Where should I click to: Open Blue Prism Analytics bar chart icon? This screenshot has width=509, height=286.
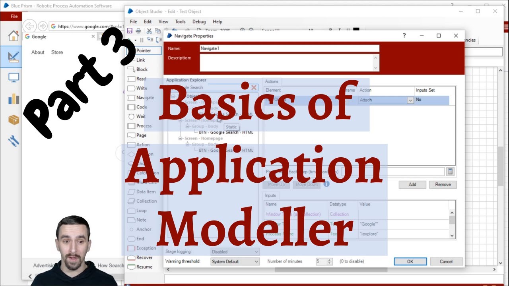coord(14,99)
